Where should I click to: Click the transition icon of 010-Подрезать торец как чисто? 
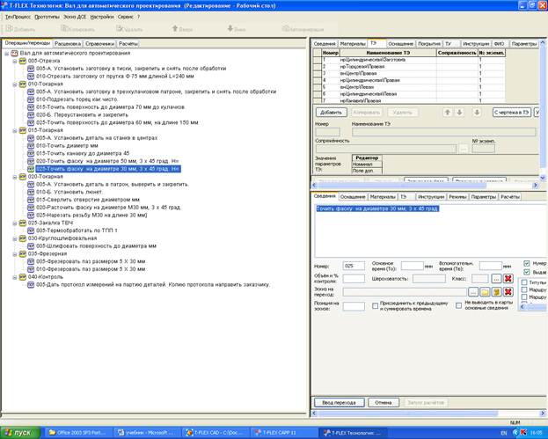[x=31, y=99]
